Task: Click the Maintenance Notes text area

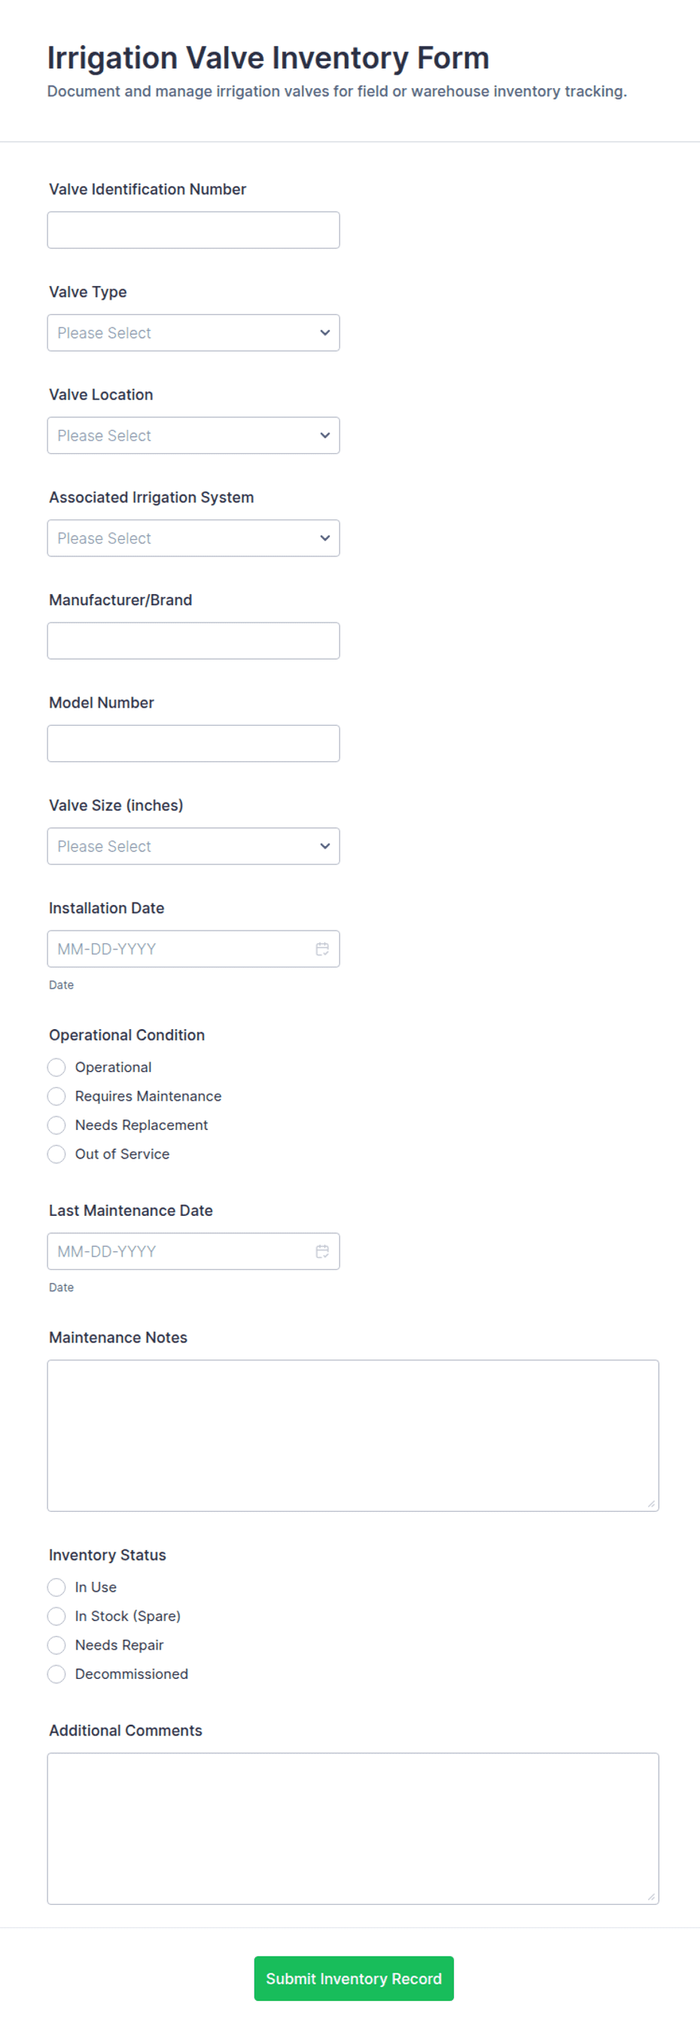Action: click(353, 1435)
